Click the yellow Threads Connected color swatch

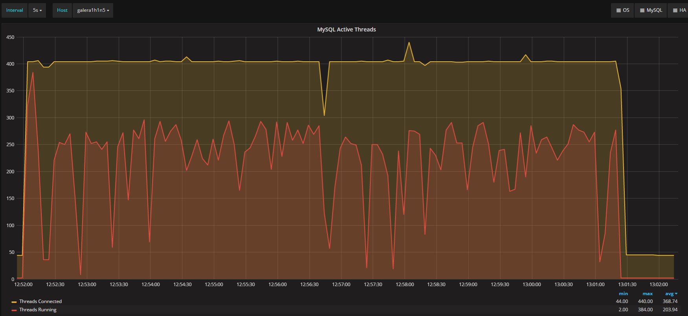tap(14, 302)
